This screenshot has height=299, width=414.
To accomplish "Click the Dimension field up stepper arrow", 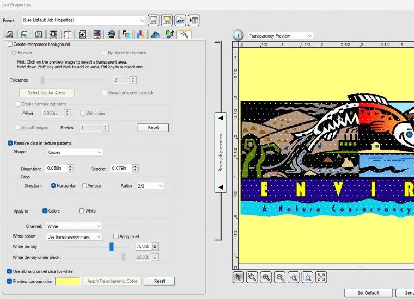I will pos(70,166).
